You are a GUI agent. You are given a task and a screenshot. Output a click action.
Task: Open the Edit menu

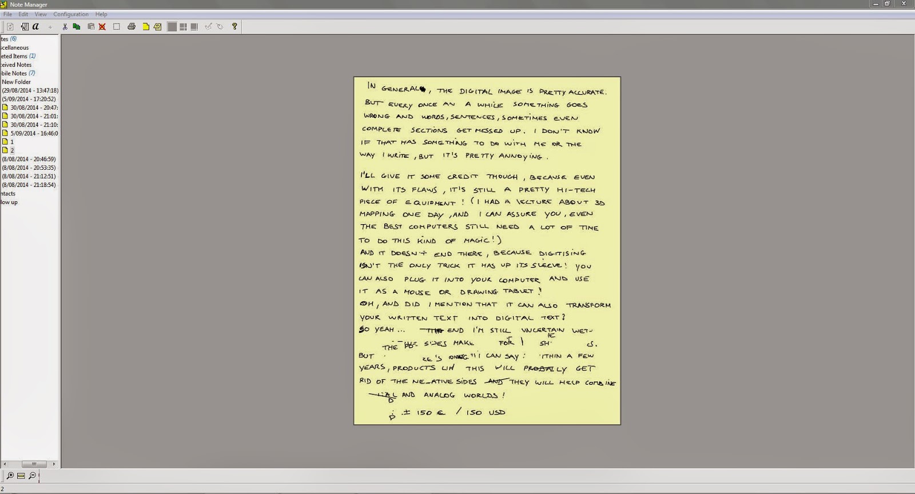pos(23,14)
